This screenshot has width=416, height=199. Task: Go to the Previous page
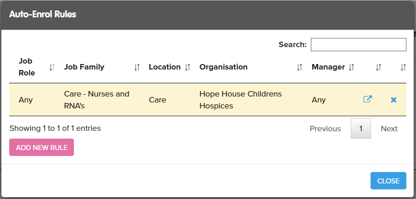coord(325,129)
